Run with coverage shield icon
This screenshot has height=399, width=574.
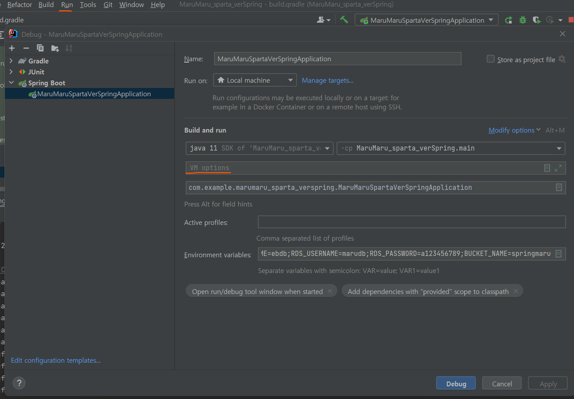click(536, 20)
